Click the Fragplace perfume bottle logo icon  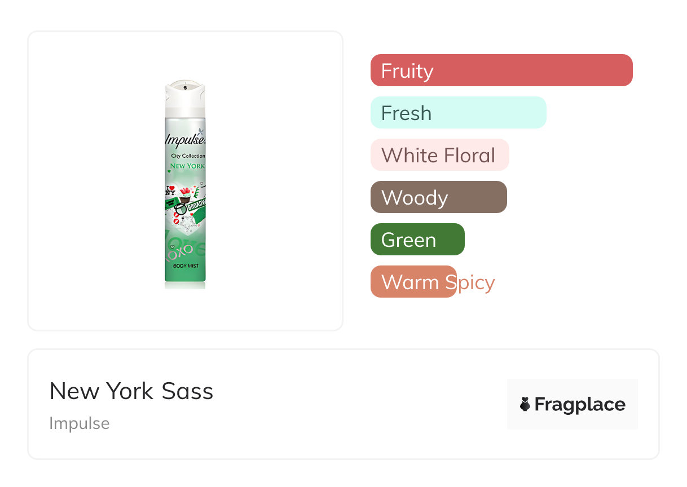tap(525, 404)
